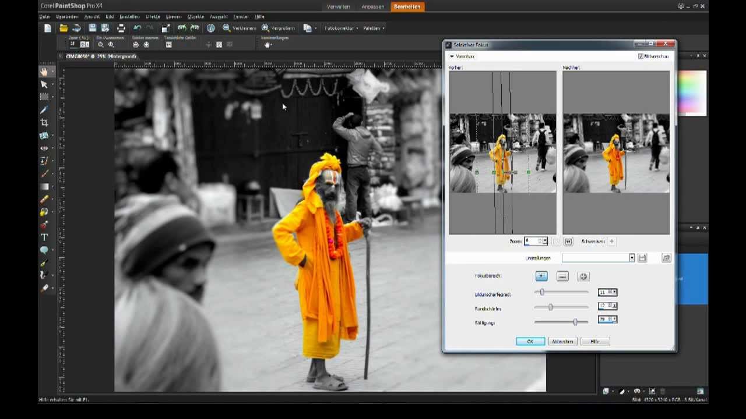Click the Undo arrow icon
This screenshot has height=419, width=746.
(137, 28)
